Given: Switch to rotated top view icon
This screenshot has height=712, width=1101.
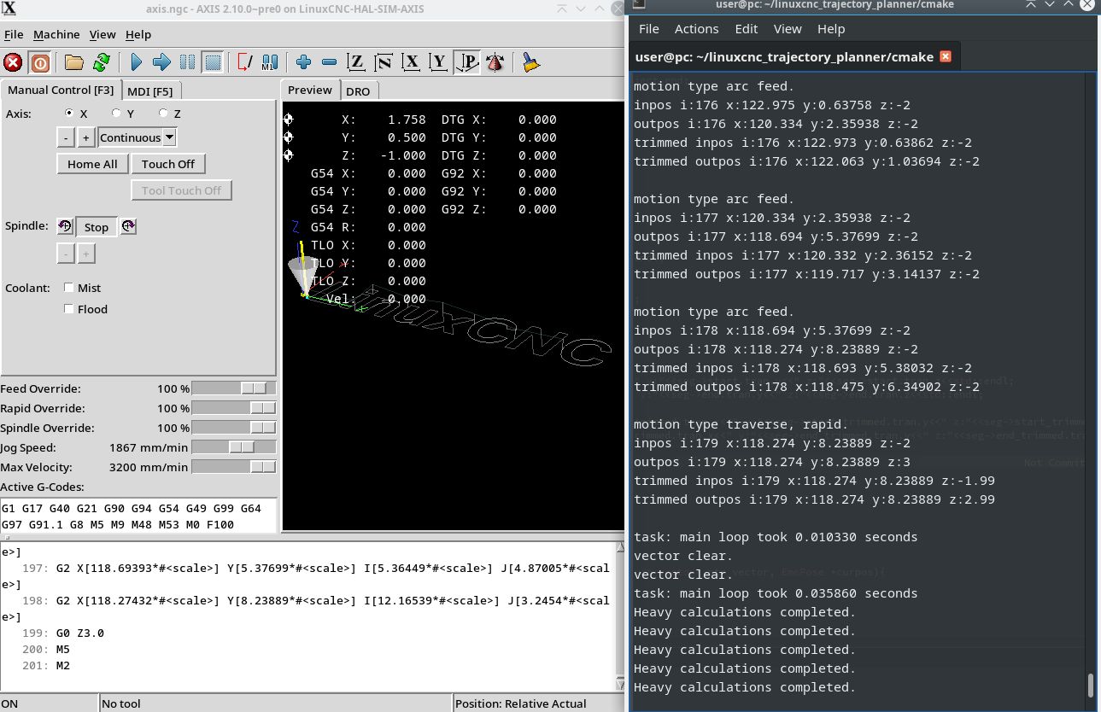Looking at the screenshot, I should tap(384, 62).
